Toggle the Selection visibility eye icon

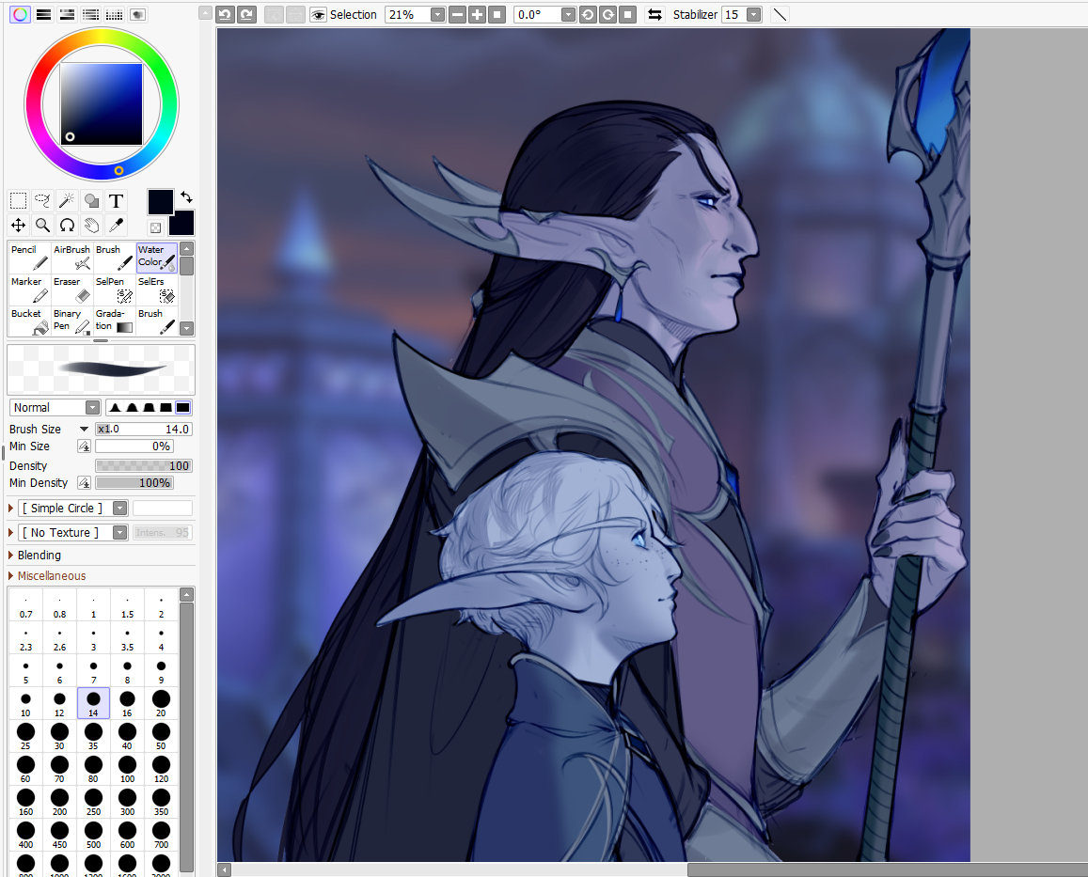[318, 14]
